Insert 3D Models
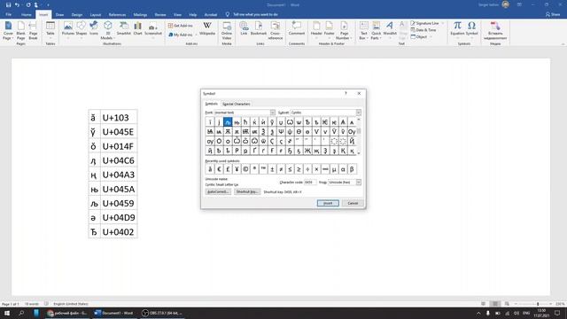567x319 pixels. click(107, 30)
